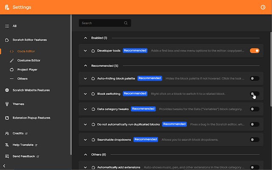Screen dimensions: 272x170
Task: Click external link icon beside Send Feedback
Action: click(x=38, y=156)
